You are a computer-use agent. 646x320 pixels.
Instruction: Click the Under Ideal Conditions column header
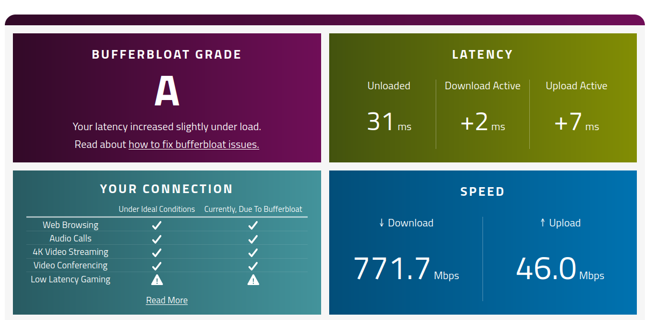point(157,209)
